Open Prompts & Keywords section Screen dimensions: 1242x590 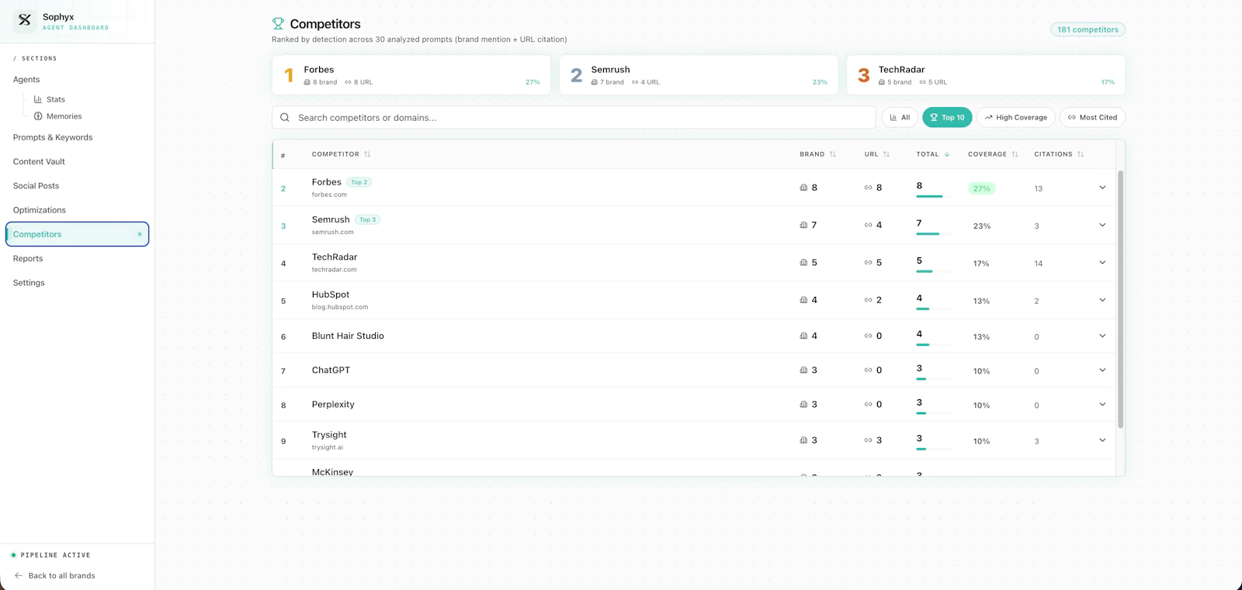click(53, 137)
